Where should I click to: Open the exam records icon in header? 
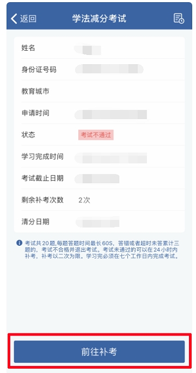point(179,18)
